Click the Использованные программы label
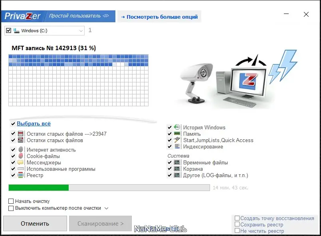This screenshot has height=236, width=321. [x=61, y=169]
